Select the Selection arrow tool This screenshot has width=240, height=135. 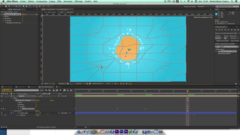coord(3,6)
